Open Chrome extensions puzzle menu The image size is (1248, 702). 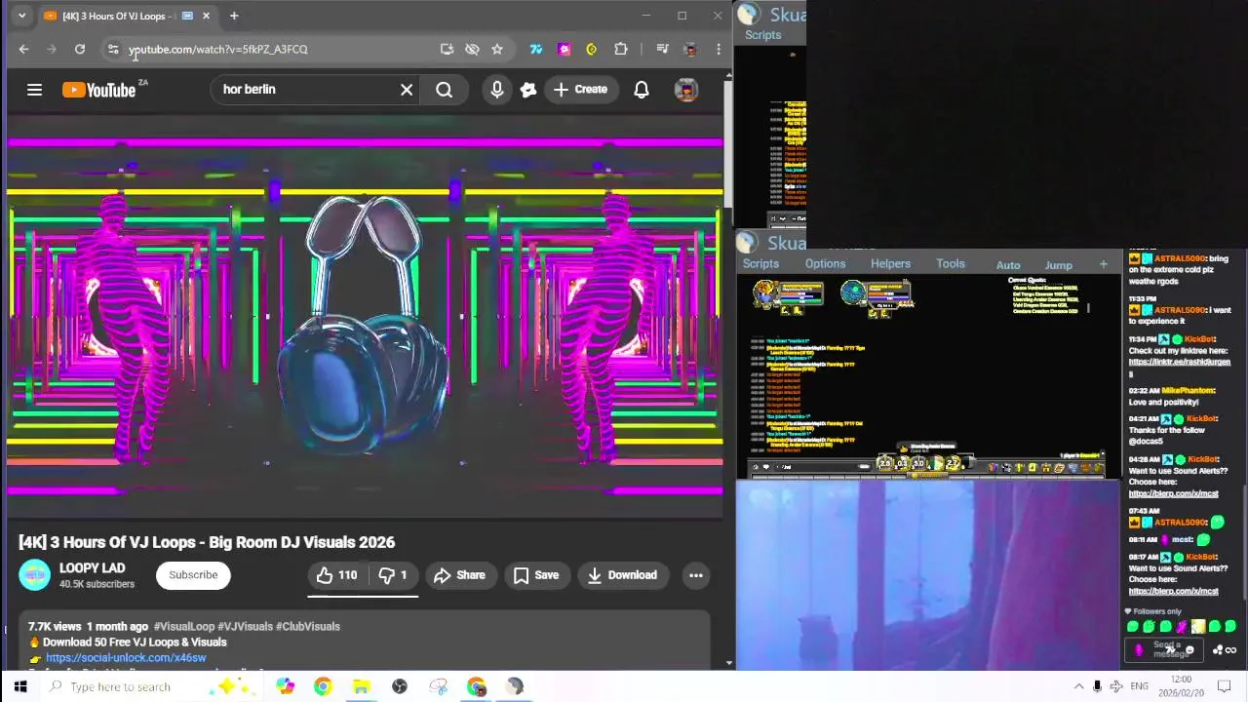pos(620,49)
